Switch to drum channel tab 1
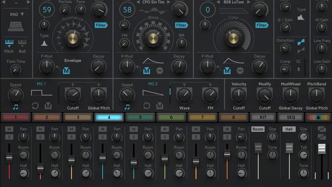 click(16, 117)
